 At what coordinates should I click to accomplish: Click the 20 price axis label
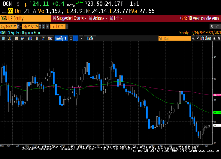(x=215, y=143)
